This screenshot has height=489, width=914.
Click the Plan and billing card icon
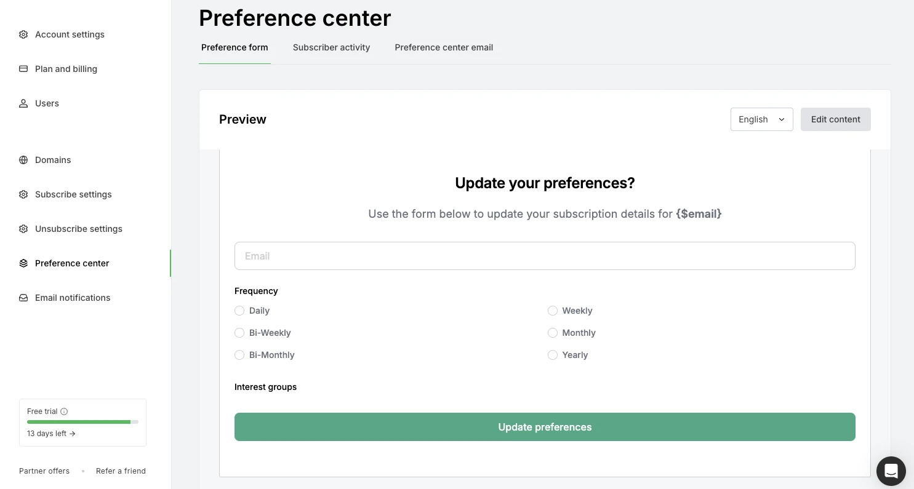click(x=23, y=69)
